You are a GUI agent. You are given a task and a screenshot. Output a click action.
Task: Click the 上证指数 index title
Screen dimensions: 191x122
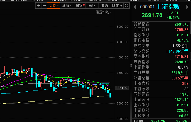[x=168, y=7]
